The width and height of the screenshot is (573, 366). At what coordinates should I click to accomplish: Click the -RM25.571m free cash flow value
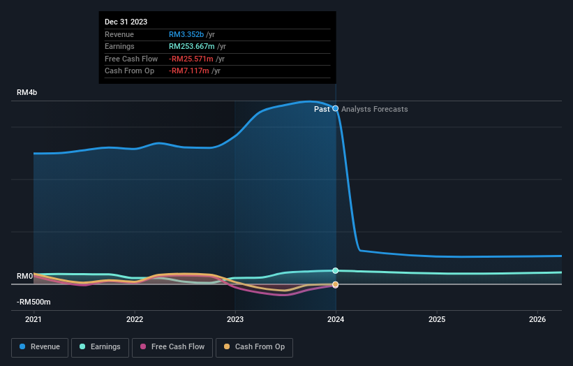tap(191, 59)
